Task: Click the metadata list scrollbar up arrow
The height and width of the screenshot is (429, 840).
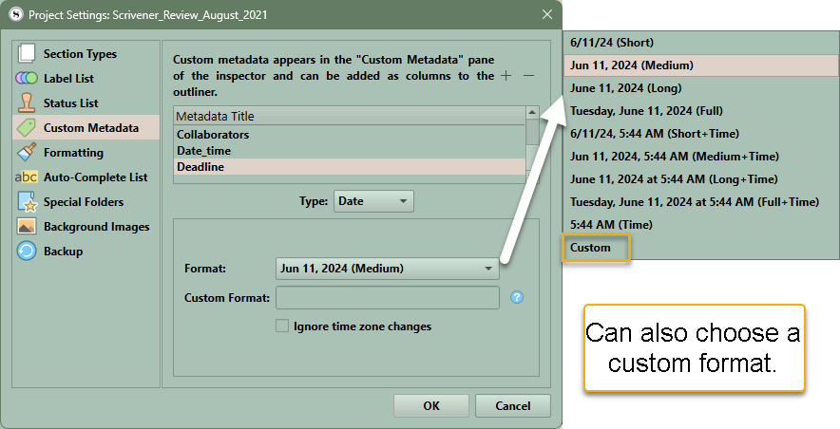Action: 532,112
